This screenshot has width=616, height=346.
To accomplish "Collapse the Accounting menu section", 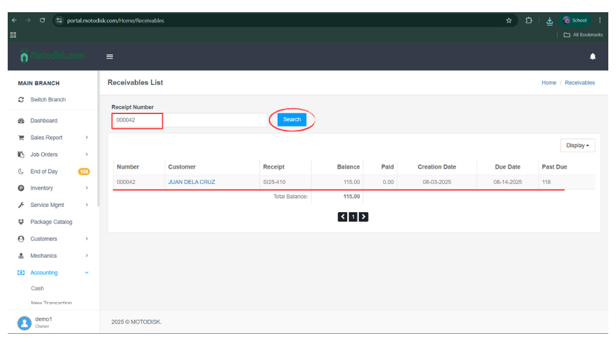I will [87, 273].
